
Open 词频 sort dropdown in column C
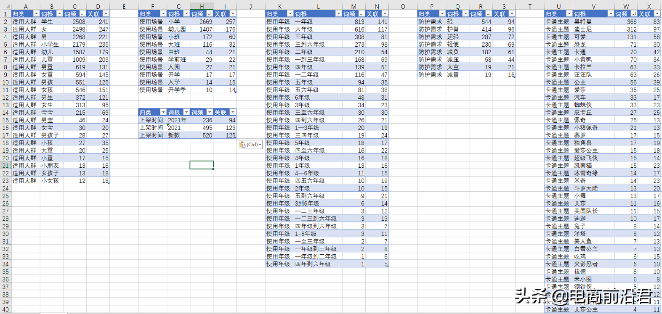[x=82, y=14]
